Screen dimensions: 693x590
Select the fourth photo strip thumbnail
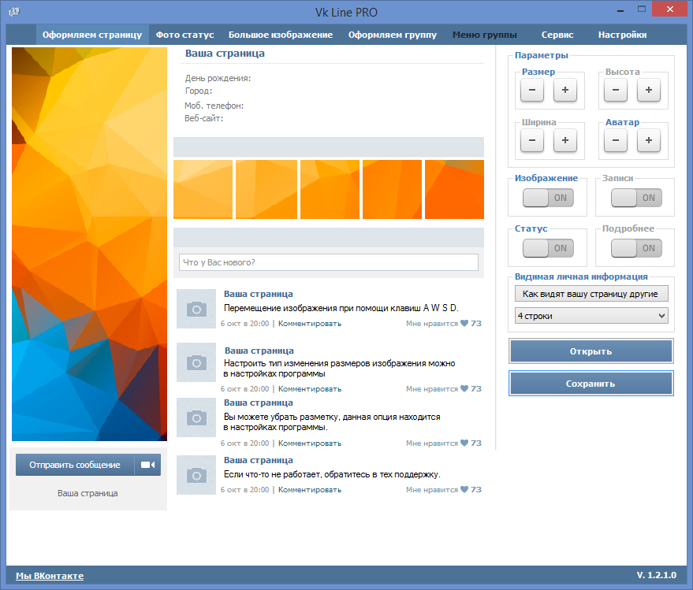click(392, 190)
